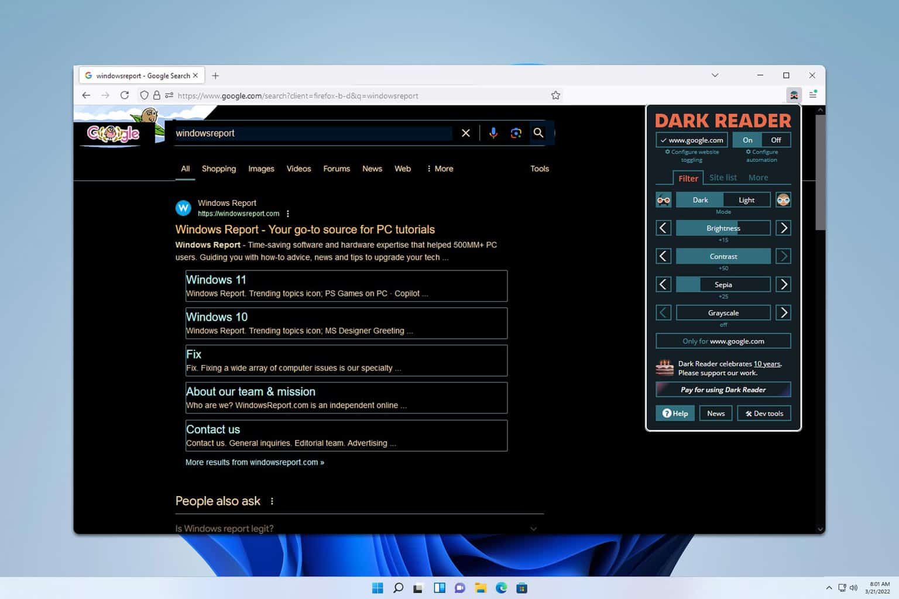Open Microsoft Store from the taskbar
The image size is (899, 599).
coord(521,588)
